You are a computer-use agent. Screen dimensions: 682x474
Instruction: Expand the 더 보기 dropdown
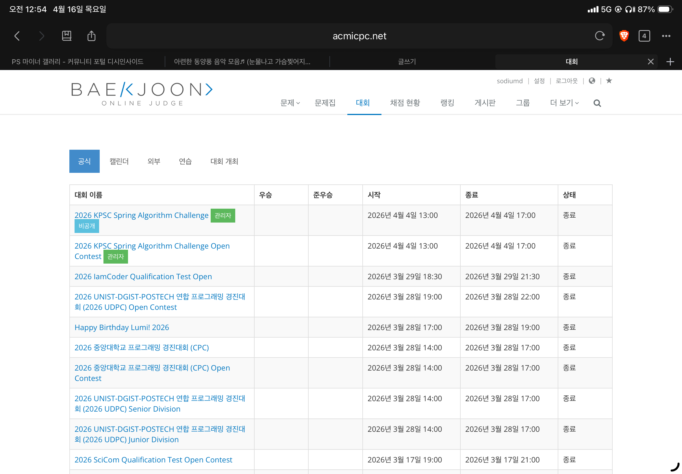564,103
